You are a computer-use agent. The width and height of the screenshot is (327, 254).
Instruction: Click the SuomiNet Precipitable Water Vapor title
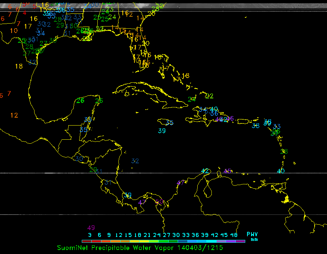coord(116,248)
